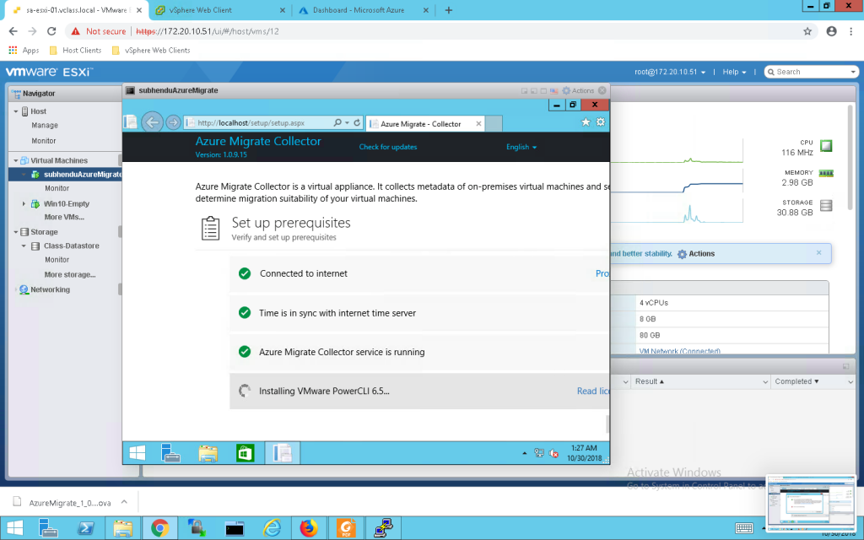Click the guest taskbar network icon
The image size is (864, 540).
[x=539, y=453]
